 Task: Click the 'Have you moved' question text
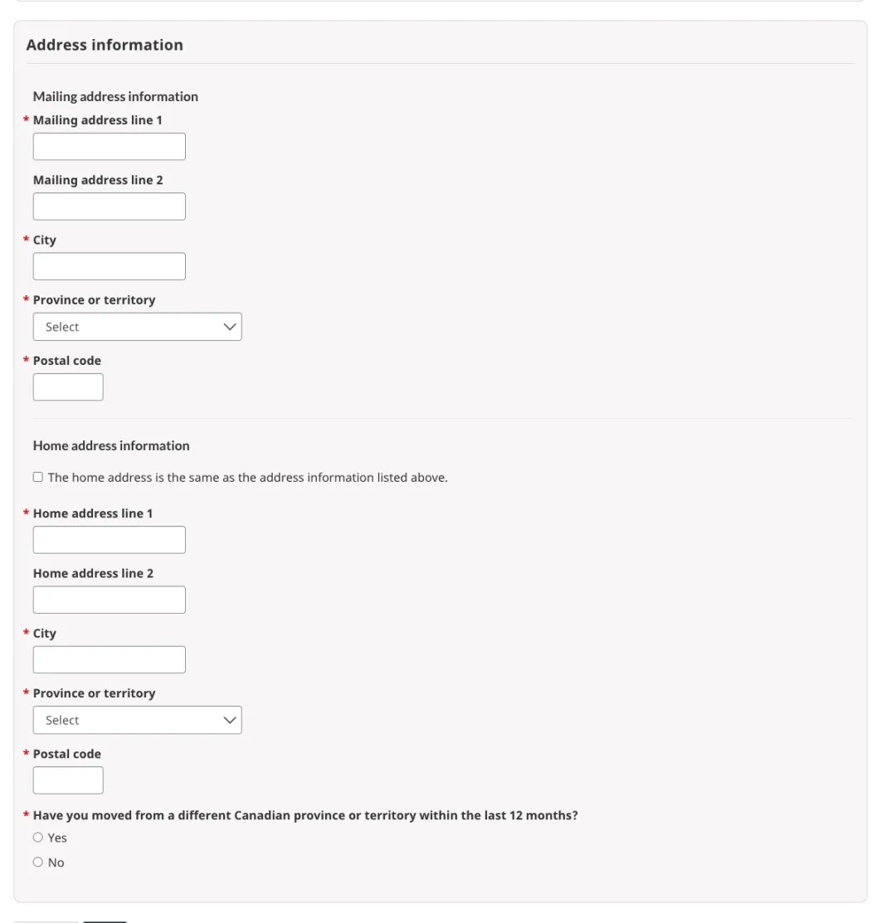click(x=305, y=815)
